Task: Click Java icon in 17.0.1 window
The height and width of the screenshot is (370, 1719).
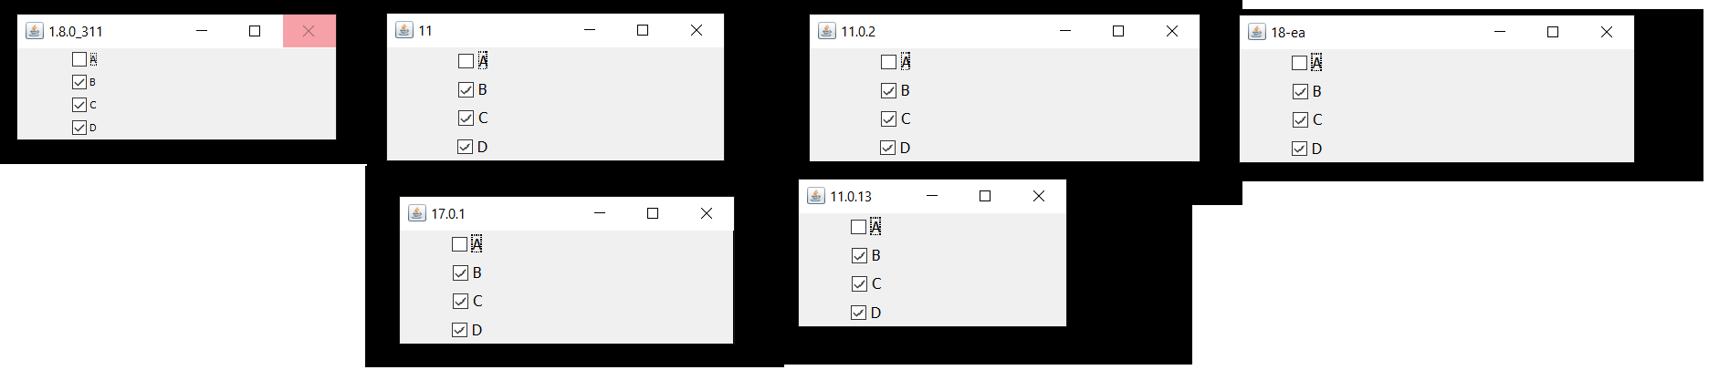Action: (416, 213)
